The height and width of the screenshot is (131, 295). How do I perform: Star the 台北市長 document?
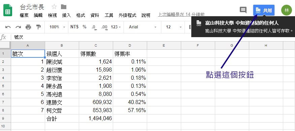[54, 7]
